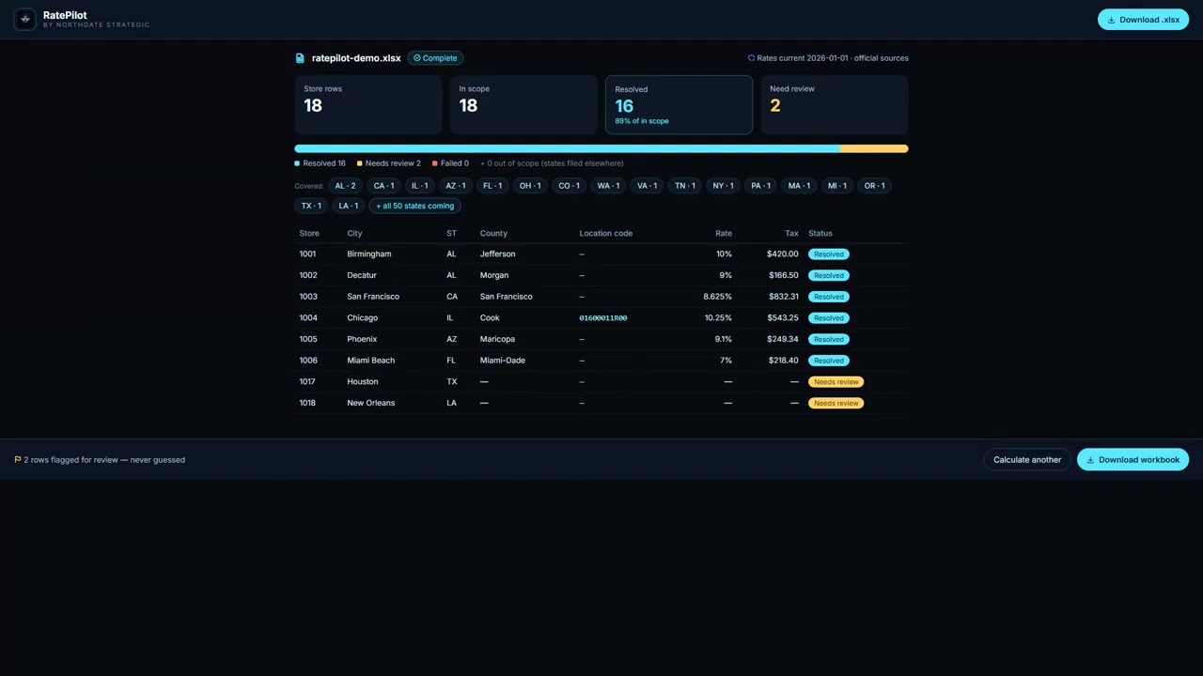
Task: Click the flag icon beside rows flagged for review
Action: coord(18,460)
